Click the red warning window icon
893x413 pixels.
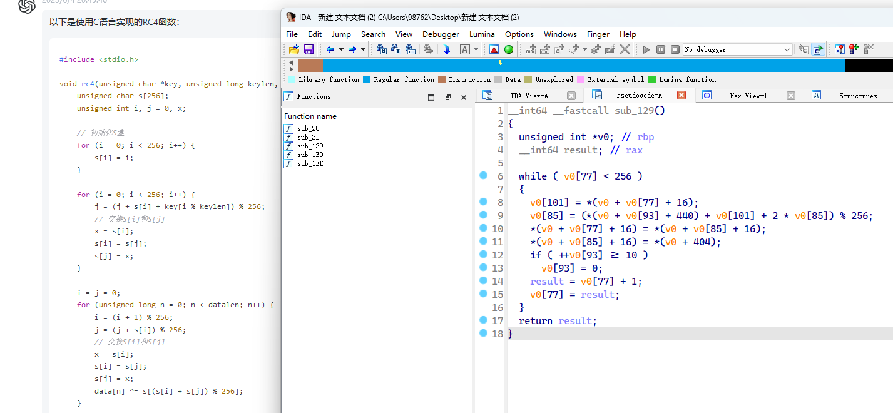click(494, 49)
